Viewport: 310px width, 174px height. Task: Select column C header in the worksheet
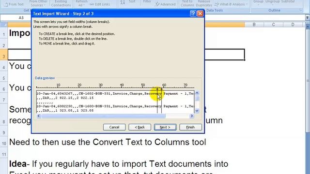(x=273, y=25)
